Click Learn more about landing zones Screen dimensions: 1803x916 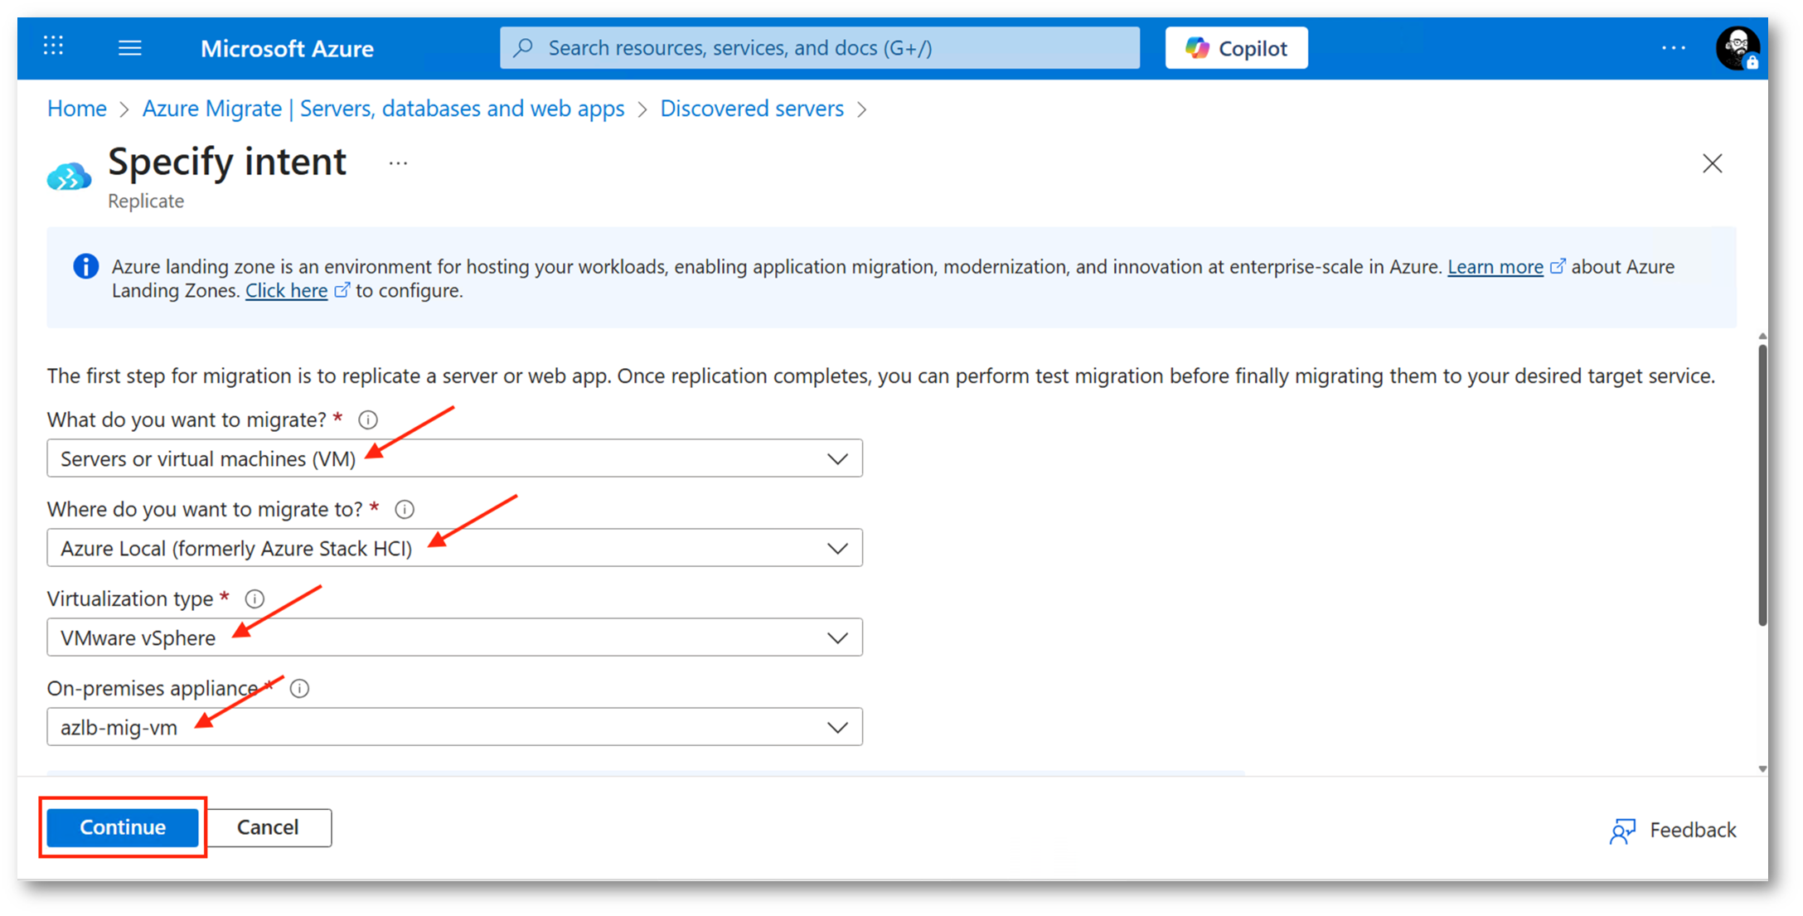tap(1495, 267)
